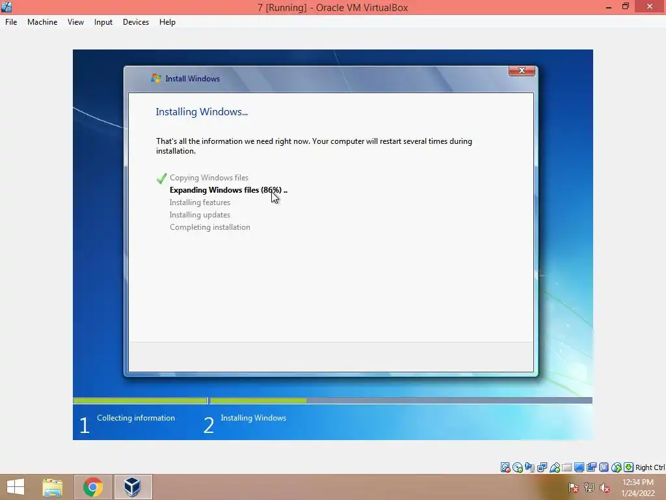The width and height of the screenshot is (666, 500).
Task: Click the Installing Windows stage label at bottom
Action: coord(254,418)
